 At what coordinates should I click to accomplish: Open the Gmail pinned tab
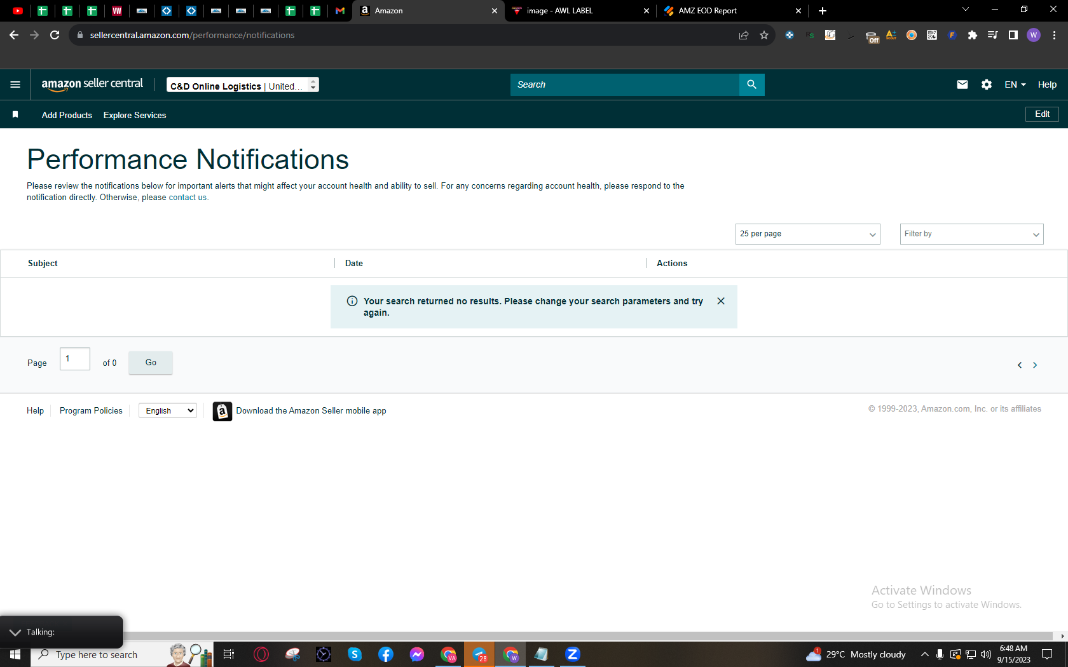pyautogui.click(x=340, y=11)
